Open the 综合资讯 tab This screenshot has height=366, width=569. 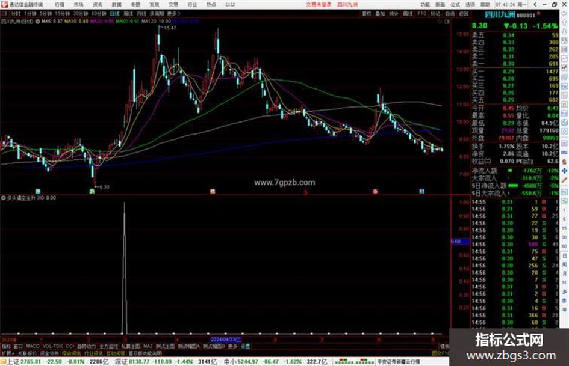[72, 353]
